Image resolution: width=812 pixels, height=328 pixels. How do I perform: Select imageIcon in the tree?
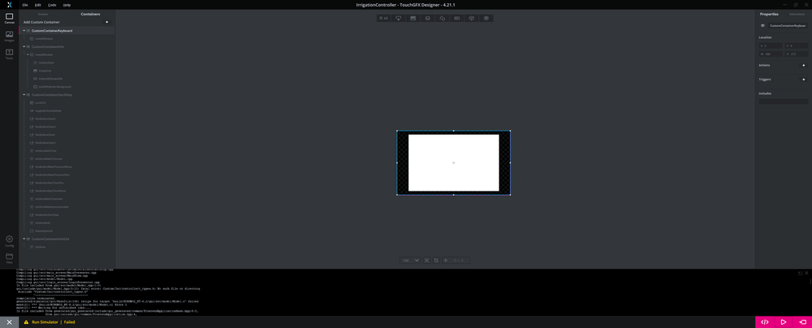[x=45, y=71]
